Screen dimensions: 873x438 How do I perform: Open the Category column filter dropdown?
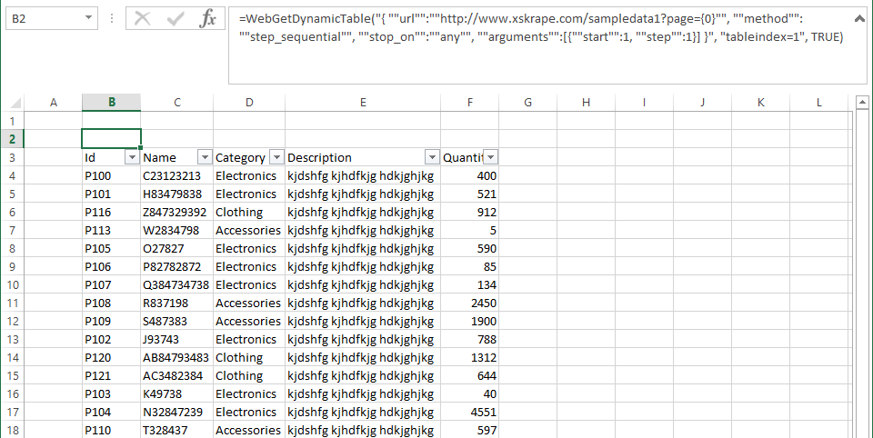click(x=276, y=157)
